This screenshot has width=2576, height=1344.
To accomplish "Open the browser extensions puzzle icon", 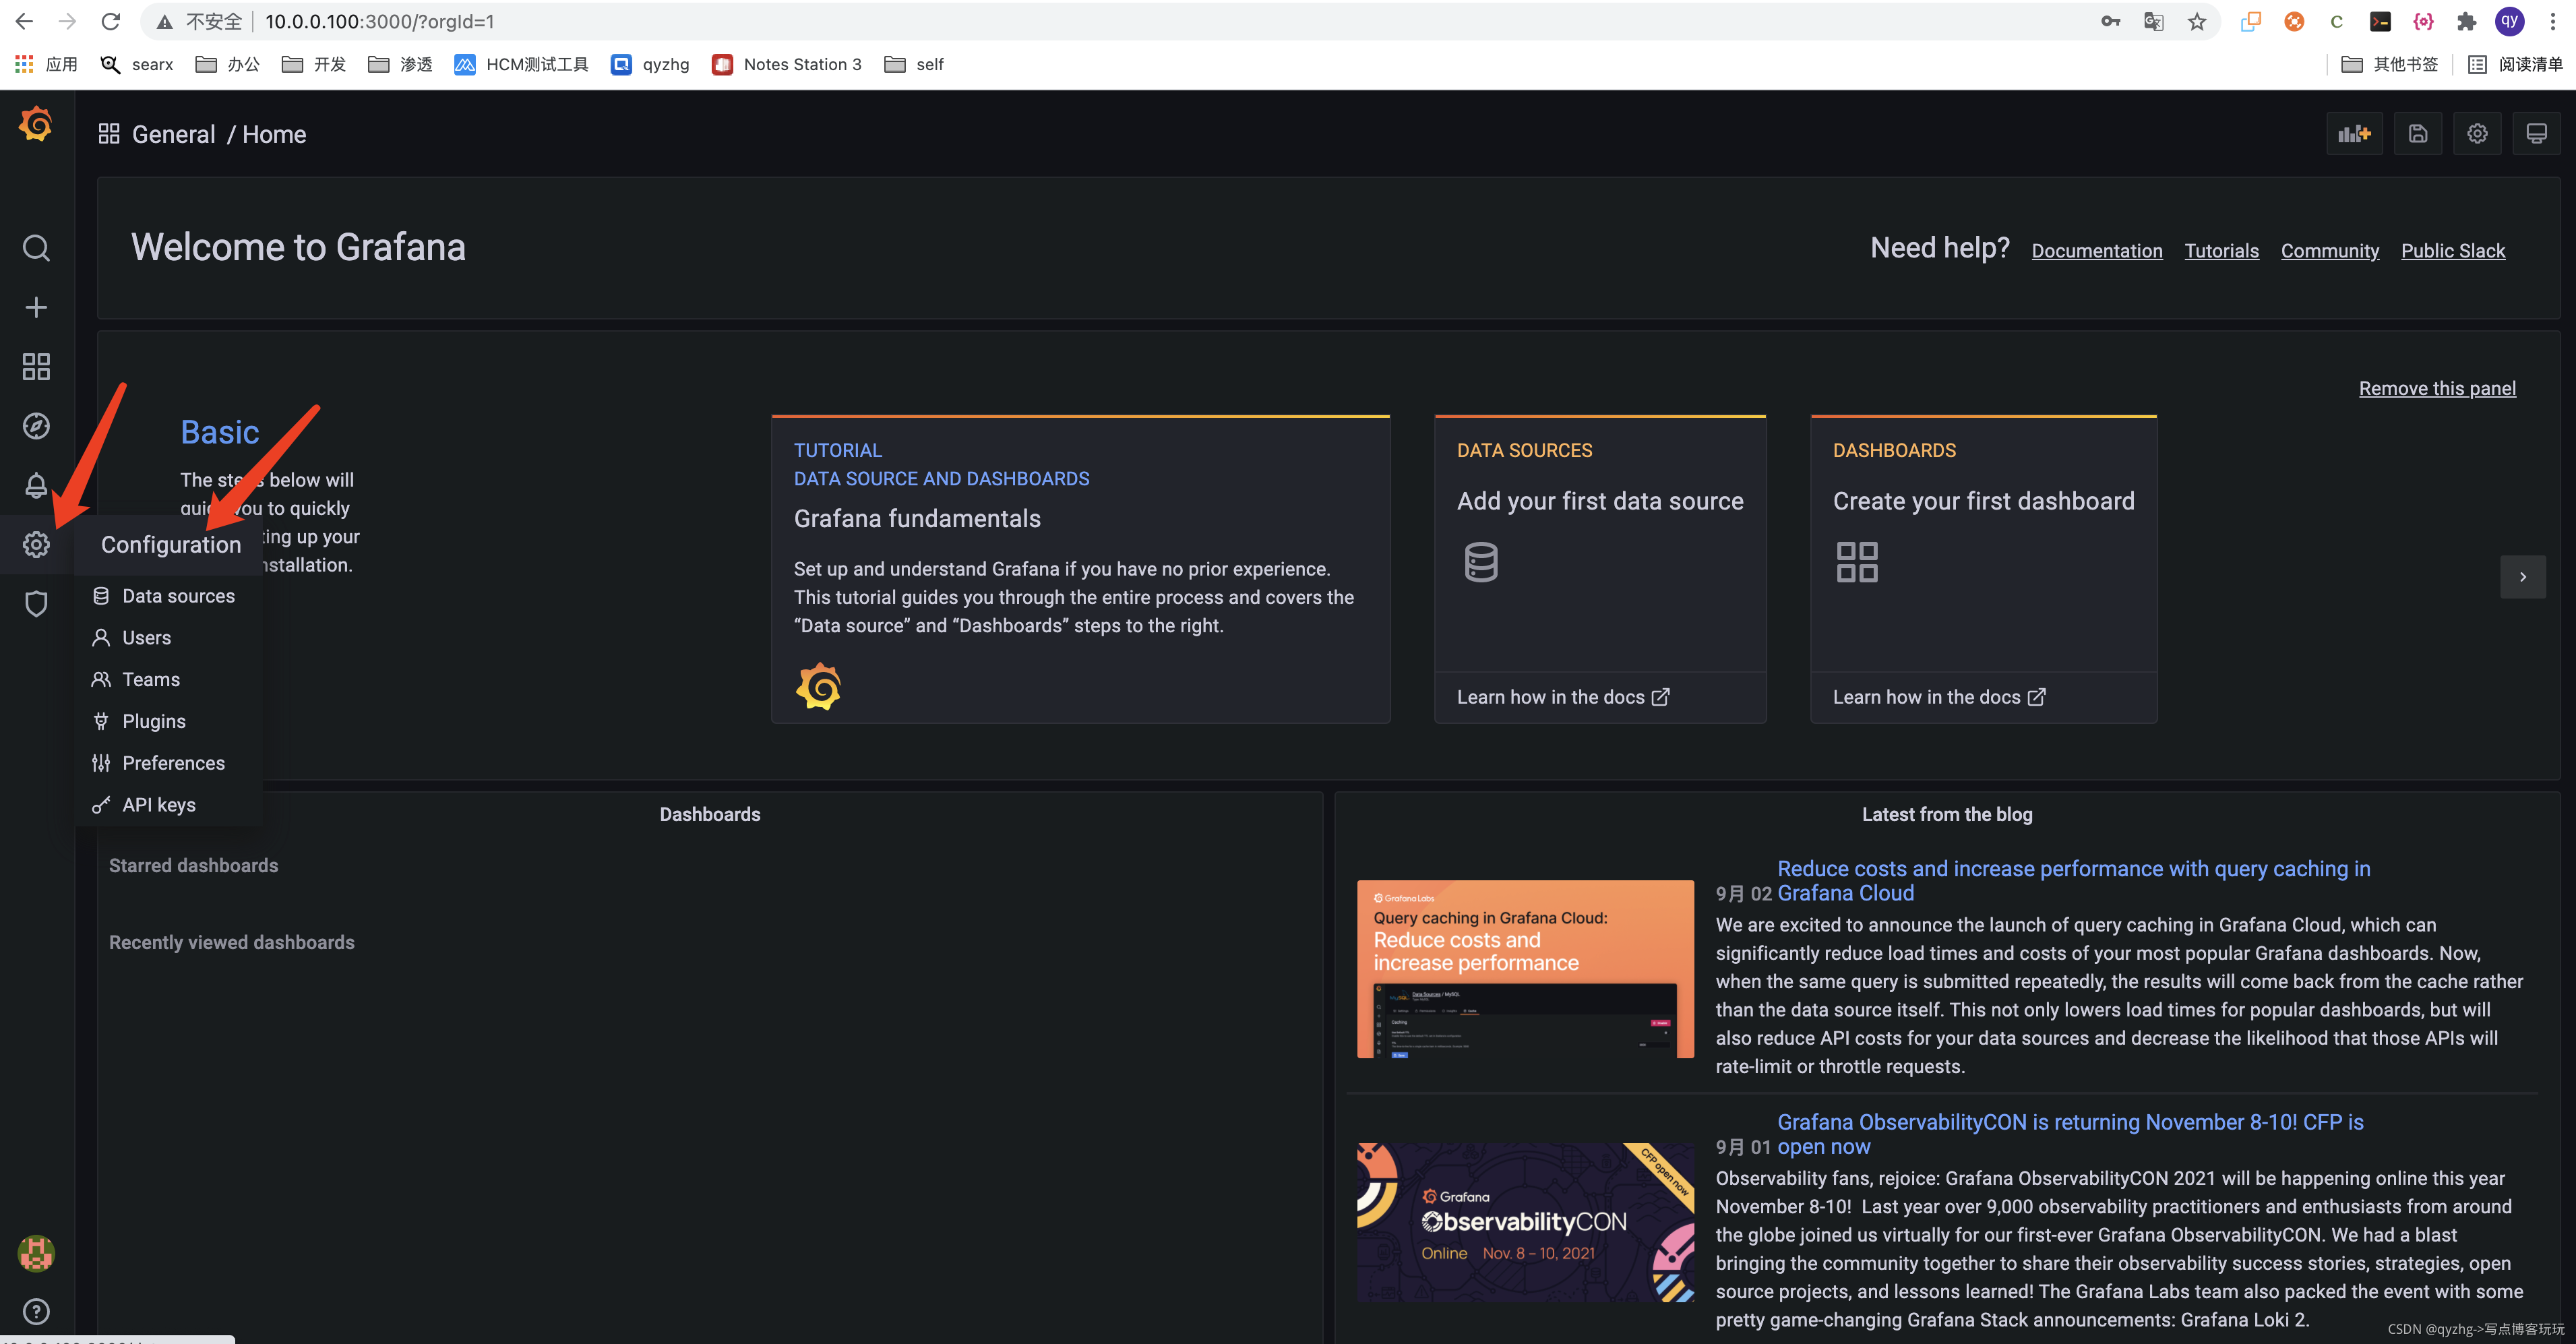I will click(x=2467, y=21).
